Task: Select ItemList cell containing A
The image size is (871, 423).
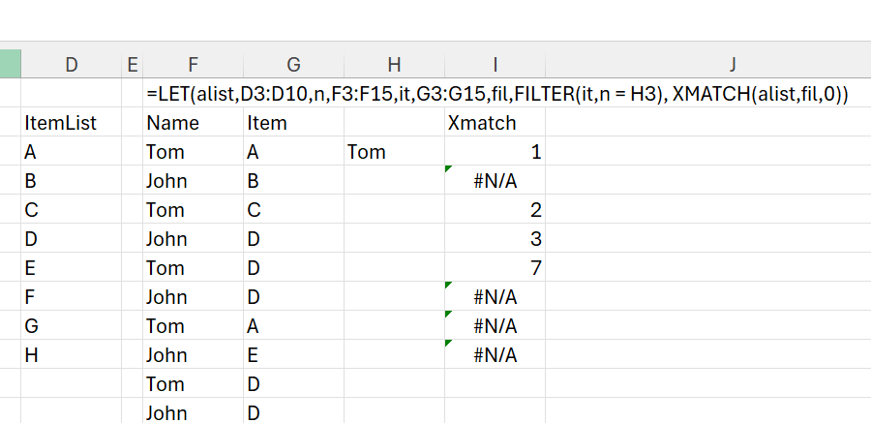Action: tap(31, 152)
